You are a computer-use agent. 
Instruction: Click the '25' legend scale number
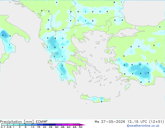[50, 127]
